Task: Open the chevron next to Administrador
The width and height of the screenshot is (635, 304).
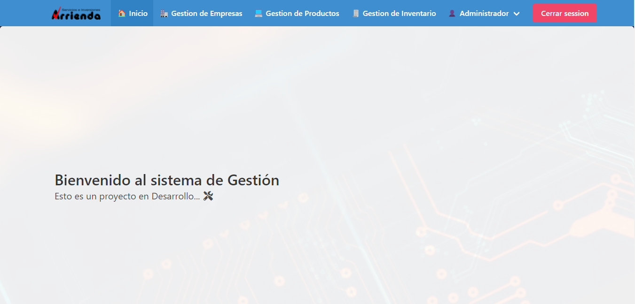Action: [x=516, y=14]
